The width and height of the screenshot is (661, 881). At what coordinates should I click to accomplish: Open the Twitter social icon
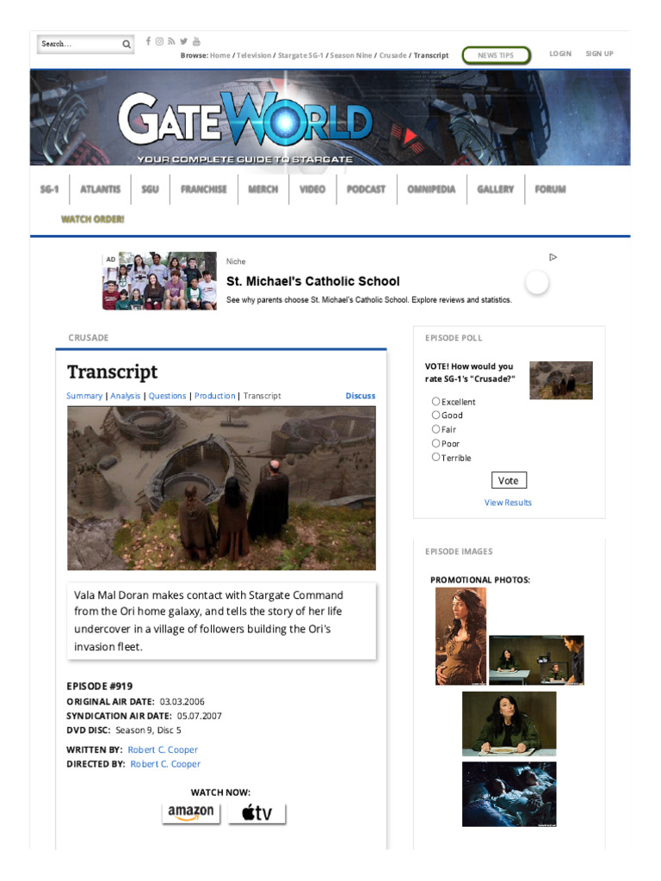tap(183, 41)
